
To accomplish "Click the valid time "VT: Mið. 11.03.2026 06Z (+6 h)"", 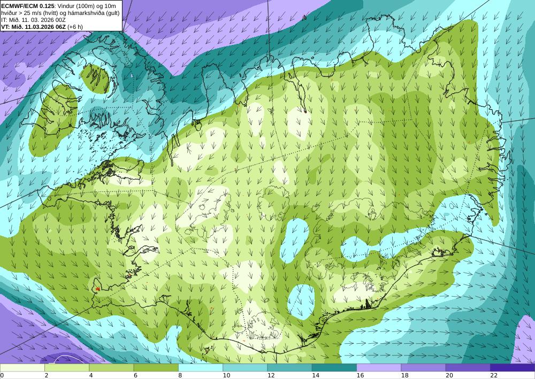I will tap(42, 27).
